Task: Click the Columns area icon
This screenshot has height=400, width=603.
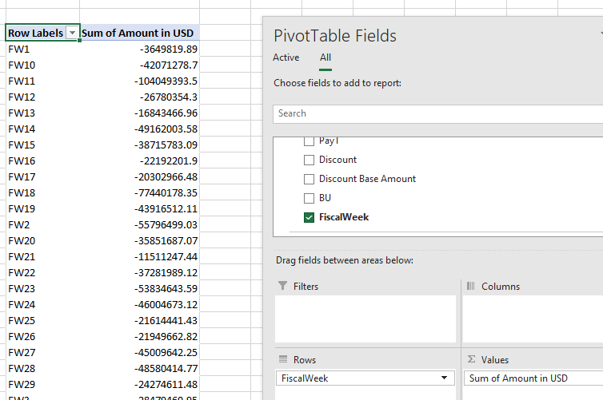Action: click(471, 286)
